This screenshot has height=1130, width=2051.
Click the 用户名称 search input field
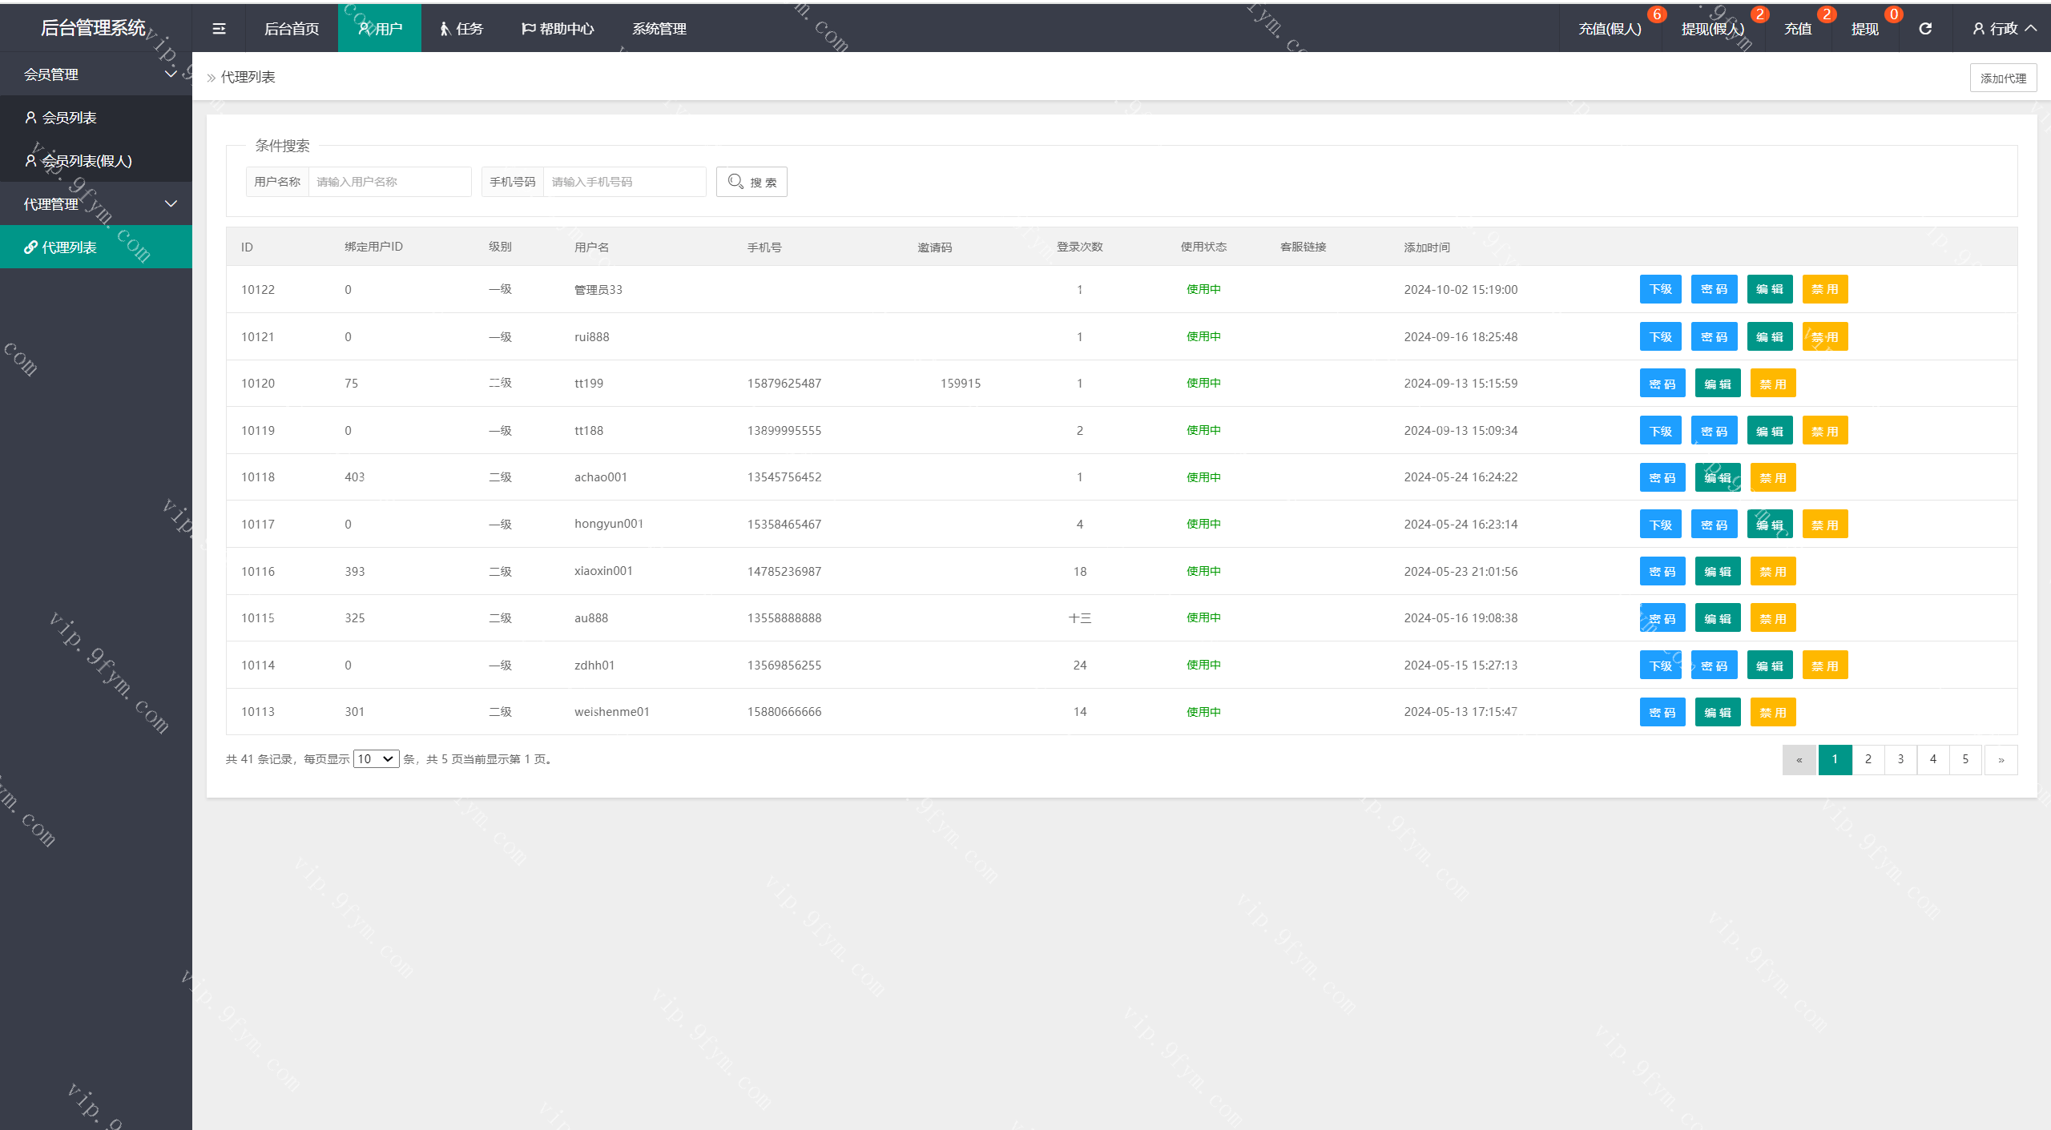point(389,182)
